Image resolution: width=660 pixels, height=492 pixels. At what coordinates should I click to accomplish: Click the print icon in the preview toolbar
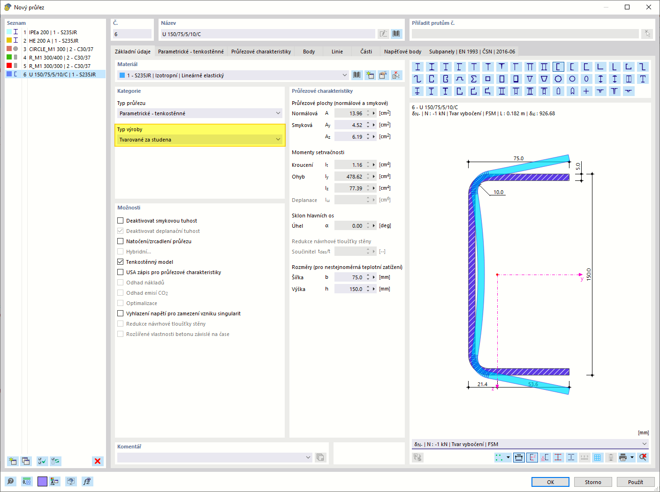(x=623, y=457)
